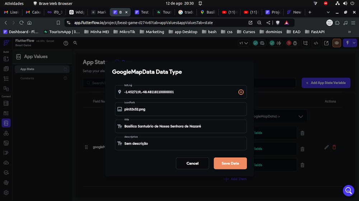
Task: Click the pencil edit icon in Actions column
Action: [326, 147]
